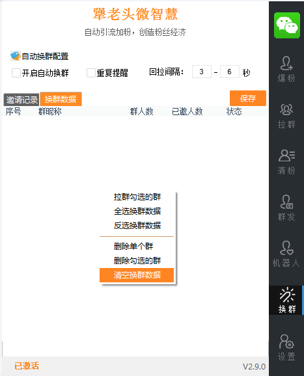This screenshot has height=376, width=304.
Task: Choose 全选换群数据 menu entry
Action: 137,211
